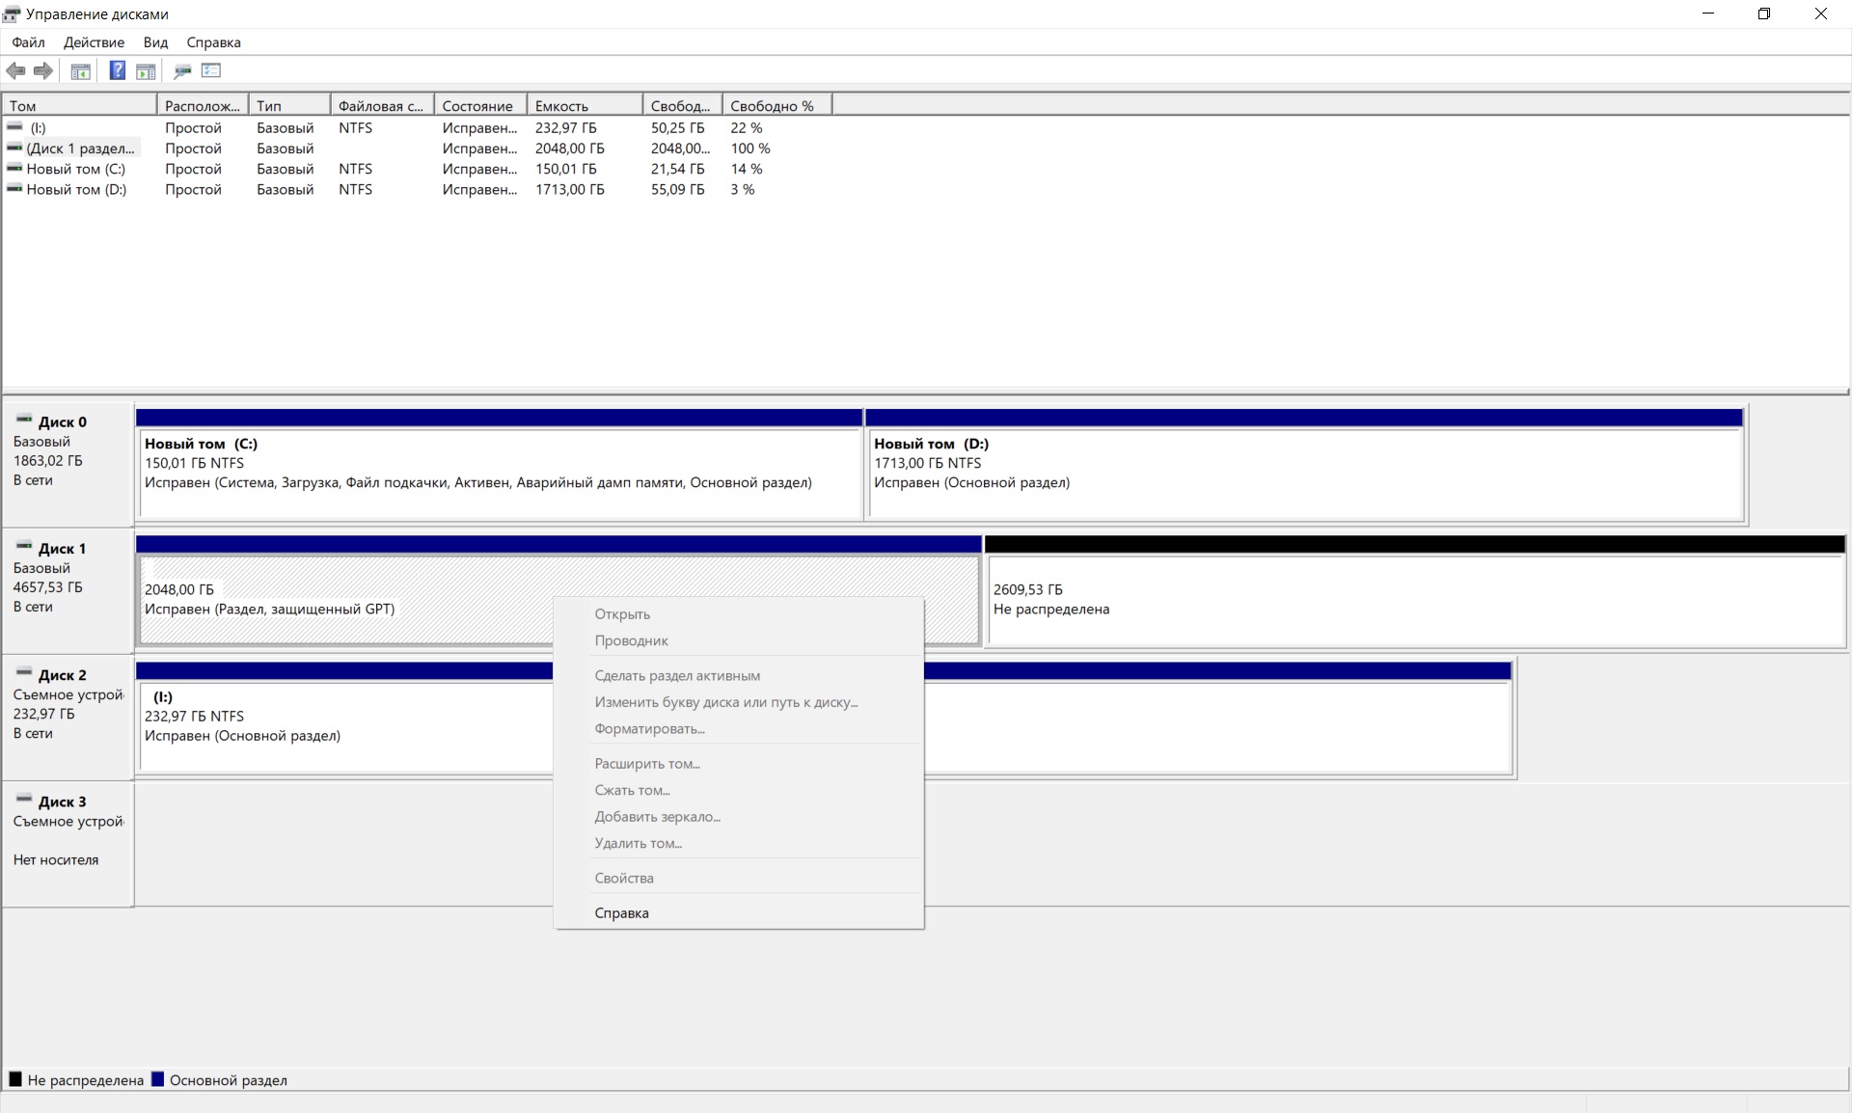Click the disk icon next to Диск 0
Screen dimensions: 1852x1113
click(x=24, y=420)
